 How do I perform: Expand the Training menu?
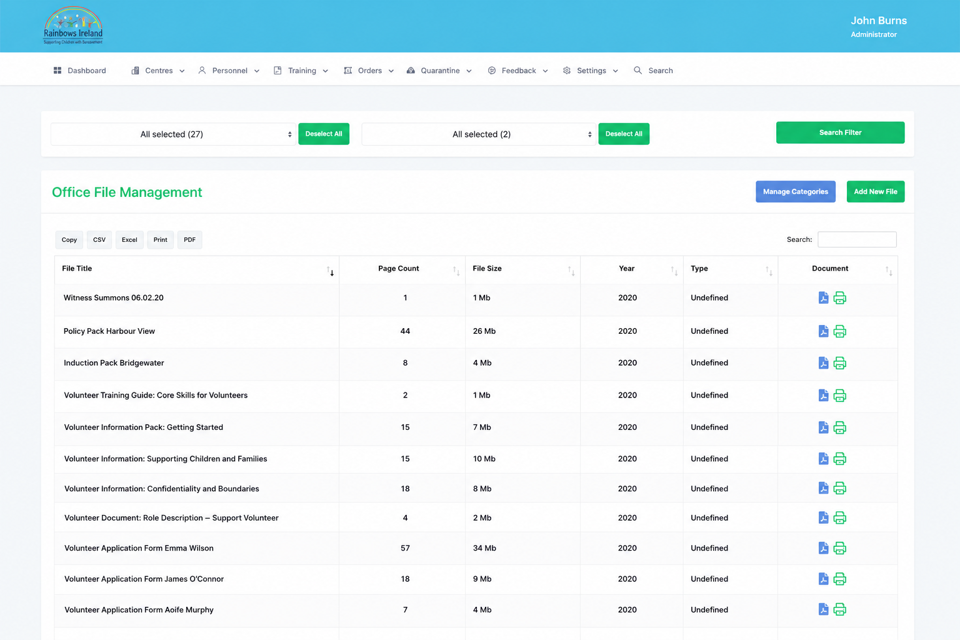[x=301, y=71]
